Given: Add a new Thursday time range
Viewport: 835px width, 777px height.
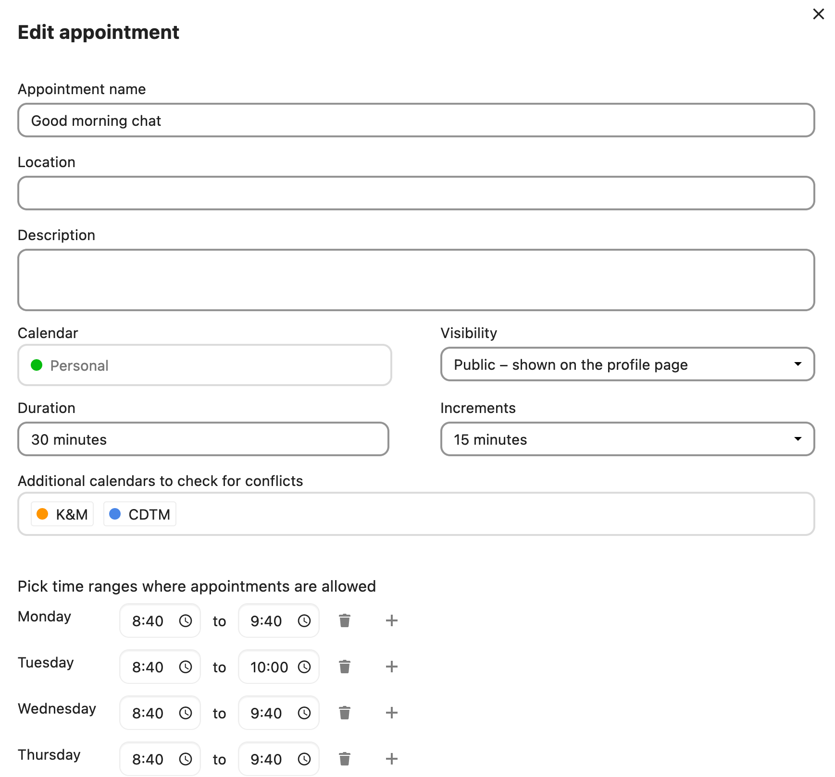Looking at the screenshot, I should click(391, 759).
